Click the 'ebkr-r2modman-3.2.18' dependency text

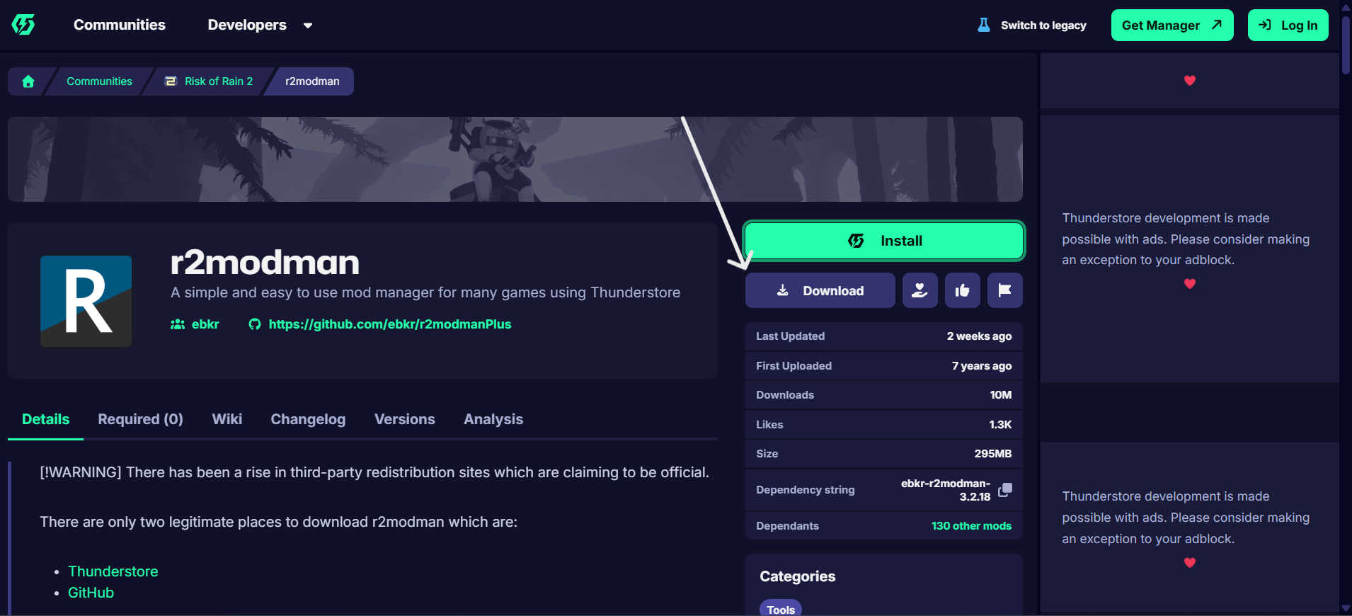pyautogui.click(x=946, y=490)
